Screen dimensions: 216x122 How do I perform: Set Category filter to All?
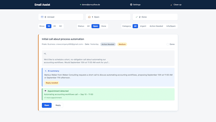click(x=135, y=26)
